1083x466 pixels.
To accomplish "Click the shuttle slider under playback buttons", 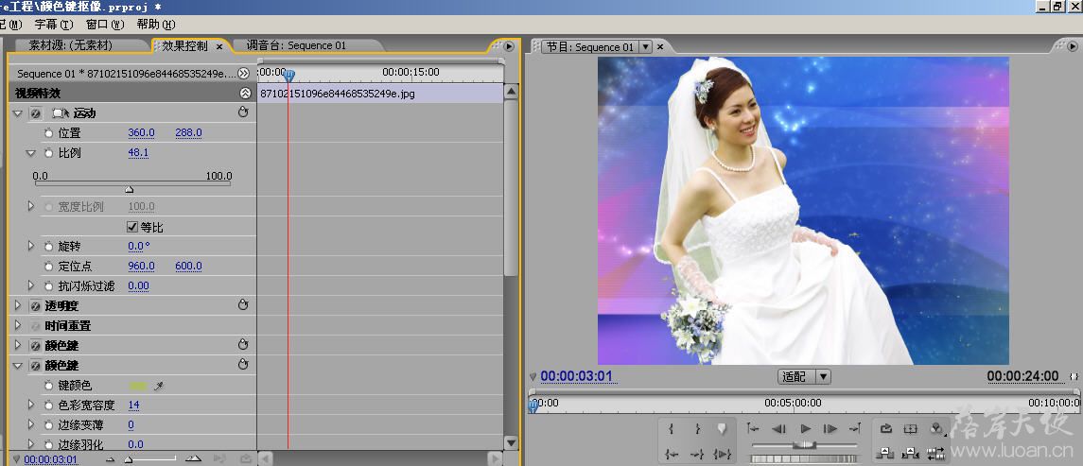I will pyautogui.click(x=804, y=445).
